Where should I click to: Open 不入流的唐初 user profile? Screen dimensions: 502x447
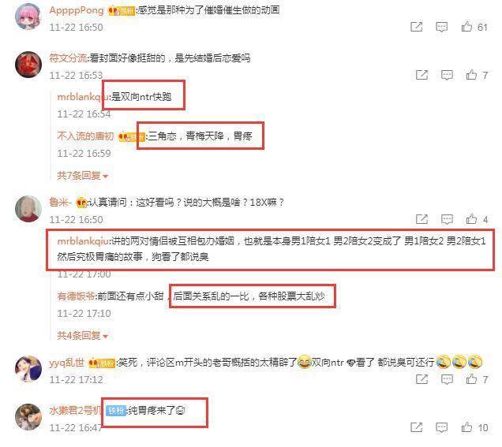pos(85,136)
